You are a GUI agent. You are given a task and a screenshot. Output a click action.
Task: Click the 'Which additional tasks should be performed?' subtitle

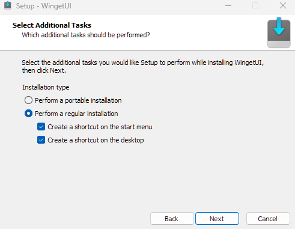coord(86,35)
